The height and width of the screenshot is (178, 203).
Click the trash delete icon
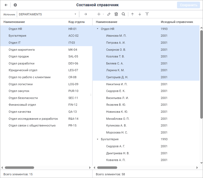point(116,14)
